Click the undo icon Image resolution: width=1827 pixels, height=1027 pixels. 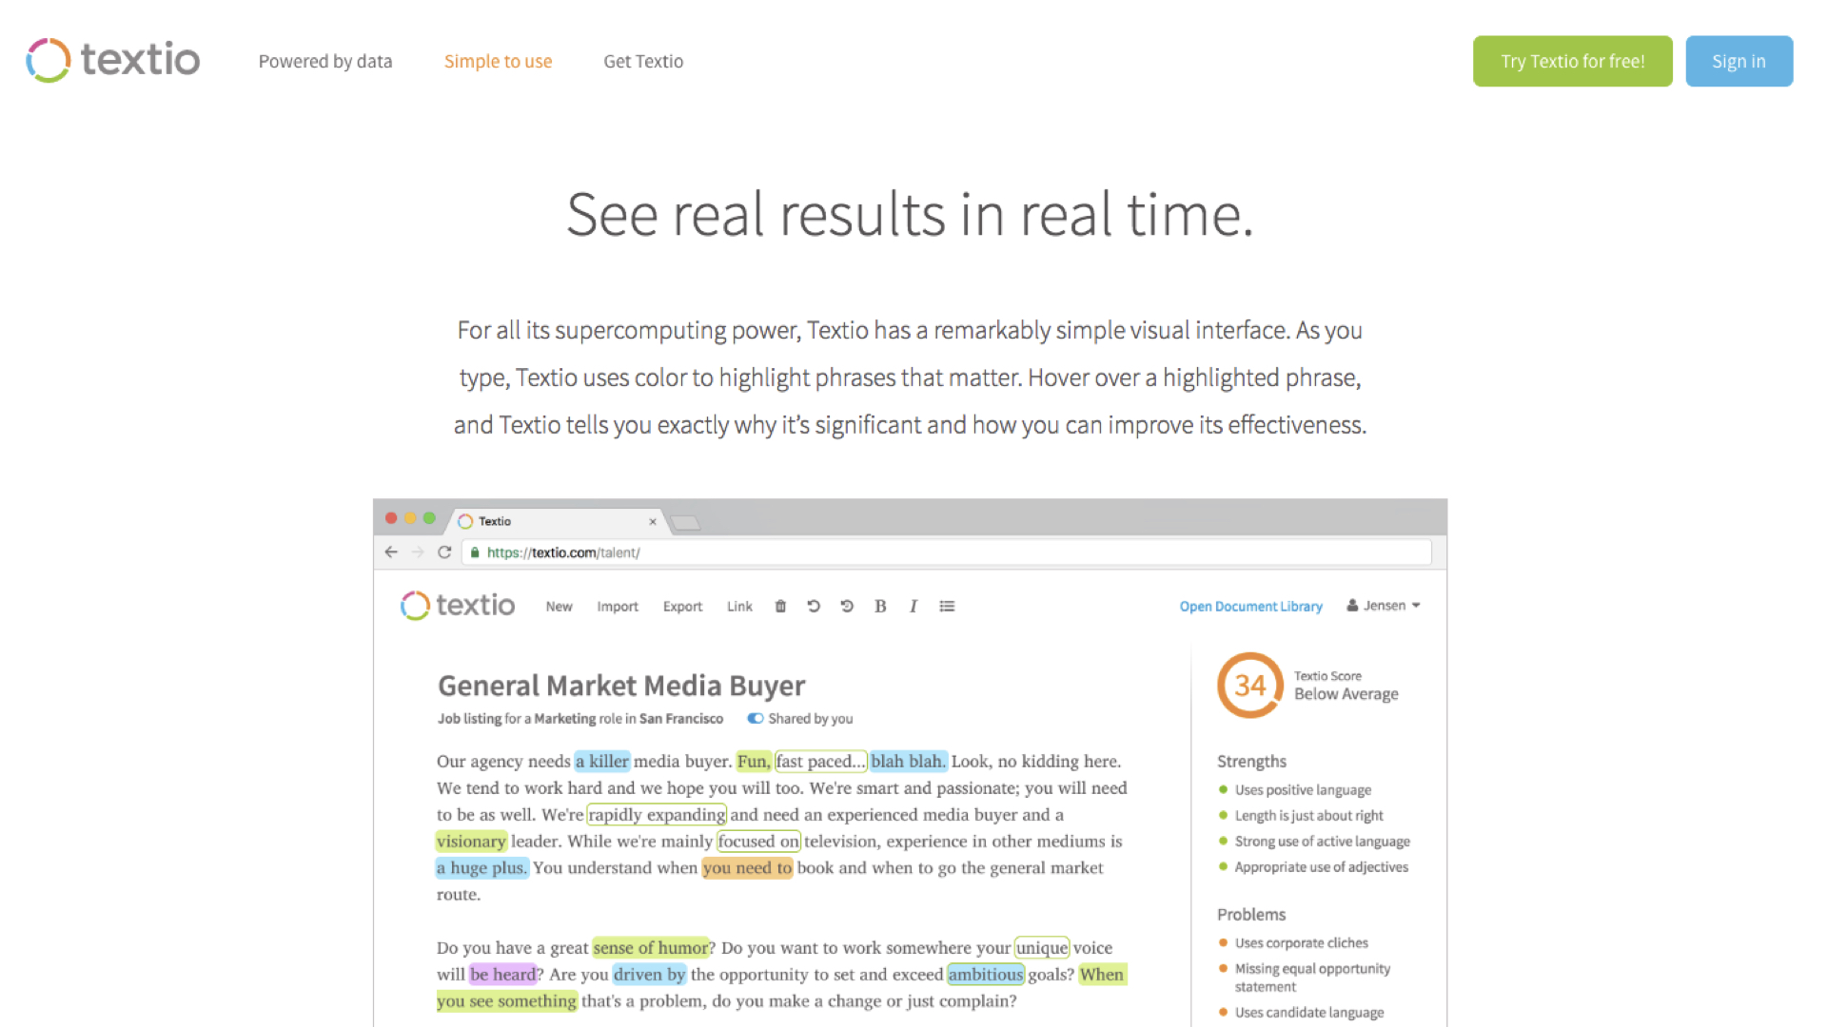pyautogui.click(x=814, y=606)
